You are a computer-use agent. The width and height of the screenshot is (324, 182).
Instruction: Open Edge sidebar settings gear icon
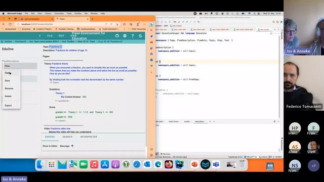(x=151, y=155)
